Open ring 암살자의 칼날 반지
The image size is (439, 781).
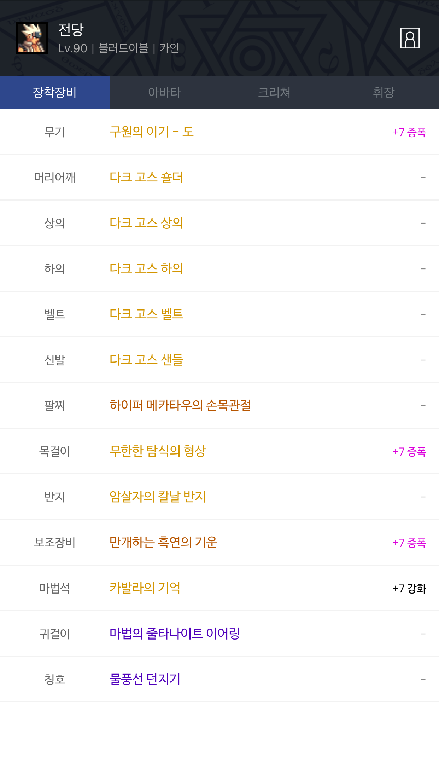pyautogui.click(x=158, y=497)
